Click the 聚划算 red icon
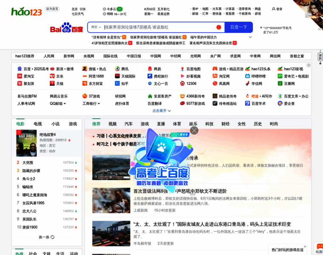Image resolution: width=323 pixels, height=255 pixels. tap(20, 83)
